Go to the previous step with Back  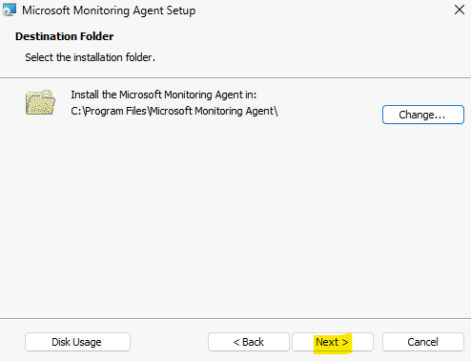249,342
